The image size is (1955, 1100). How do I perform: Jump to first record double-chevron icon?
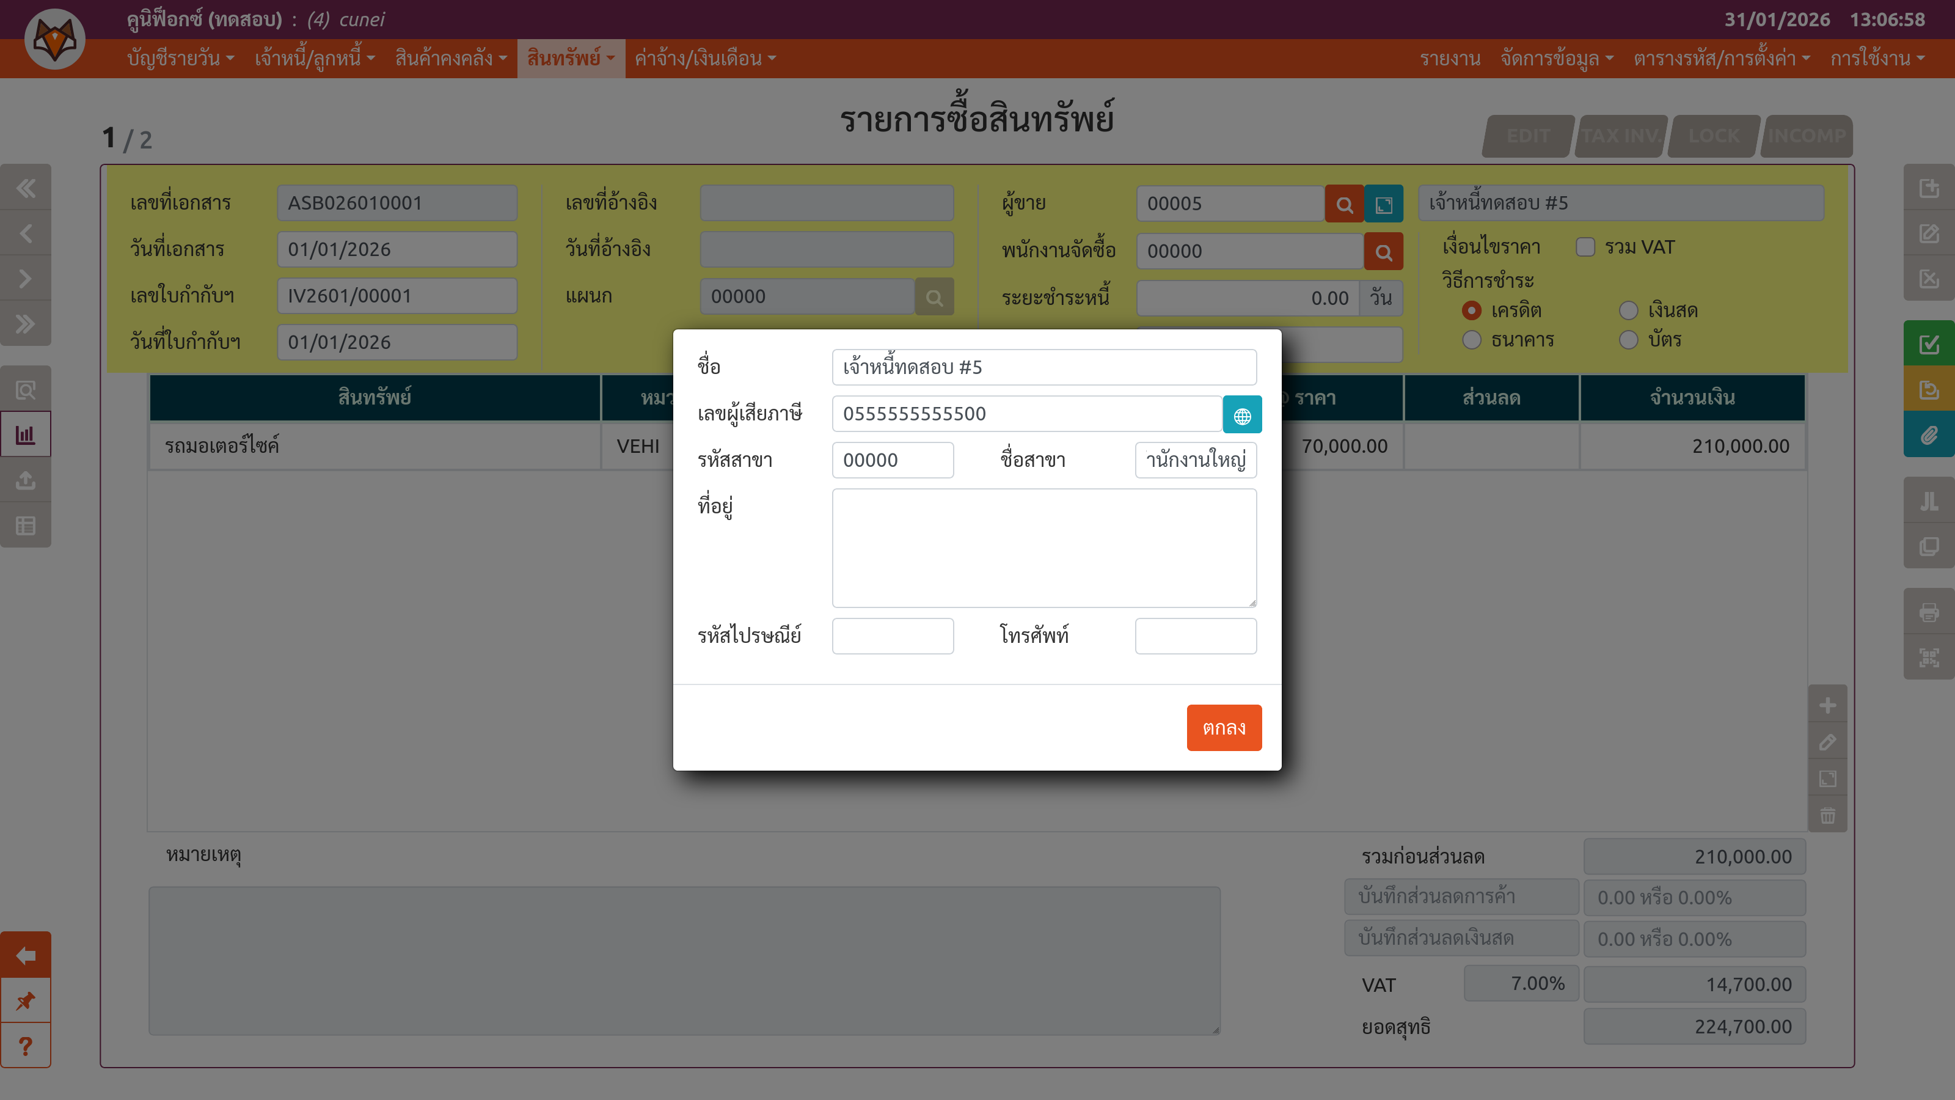(x=26, y=188)
